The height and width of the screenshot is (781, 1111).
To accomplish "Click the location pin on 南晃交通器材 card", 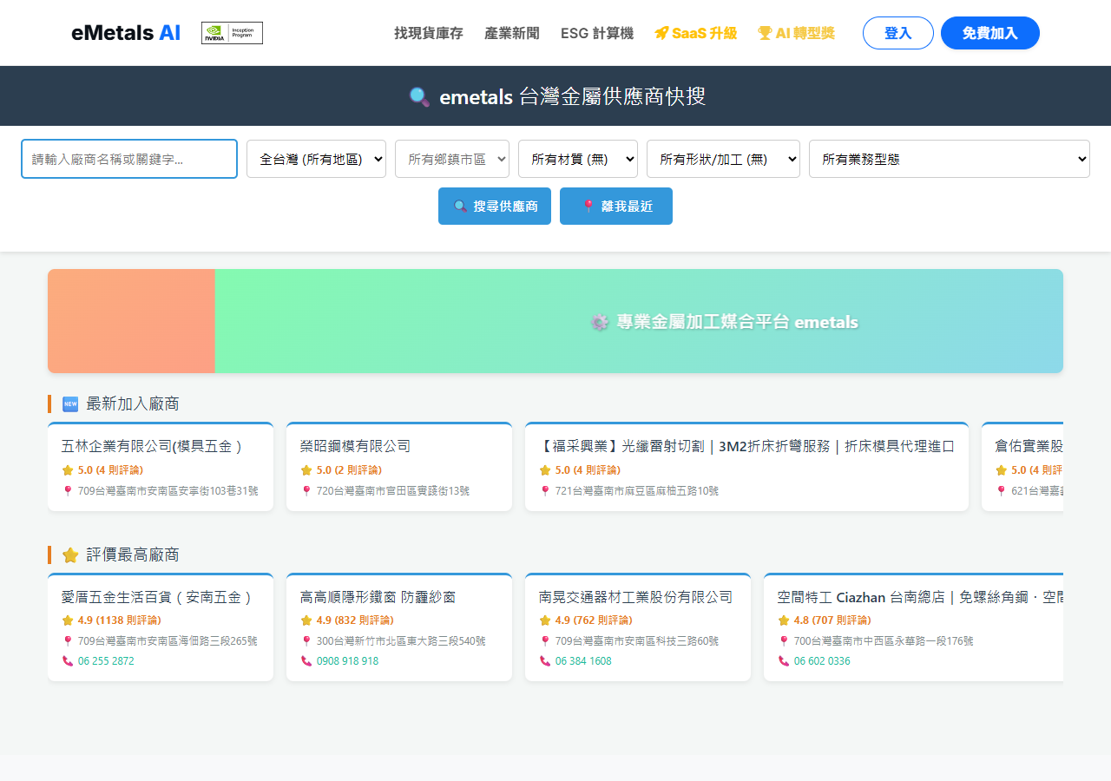I will pos(544,641).
